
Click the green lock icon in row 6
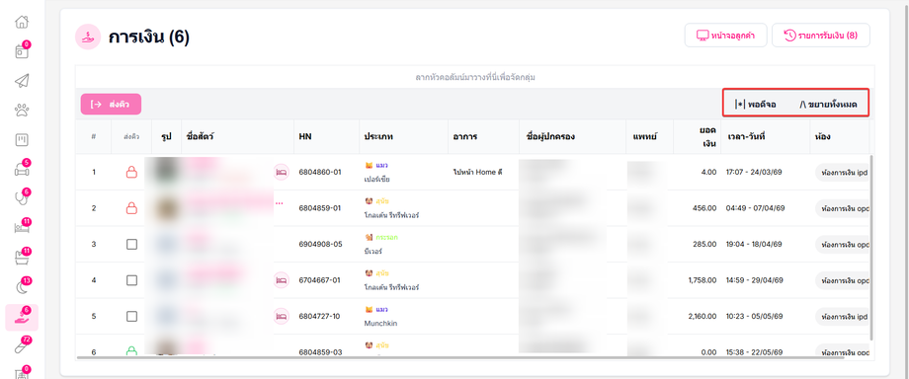131,351
